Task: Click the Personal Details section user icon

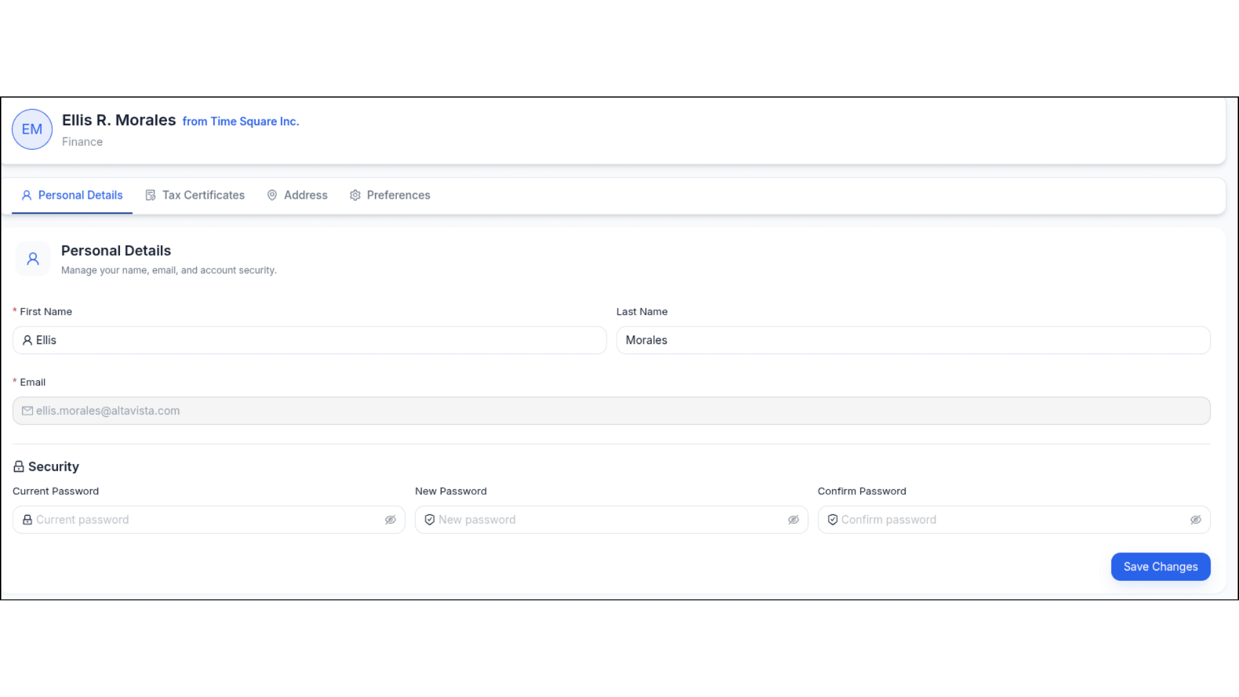Action: coord(33,259)
